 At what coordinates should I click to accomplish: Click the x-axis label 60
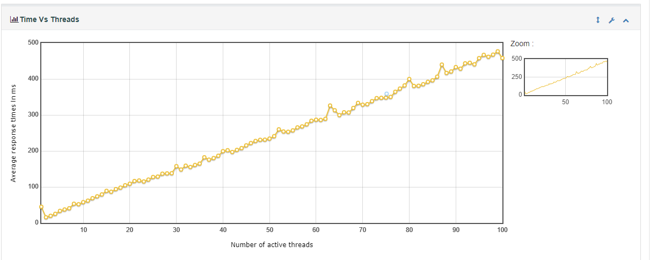click(x=316, y=230)
